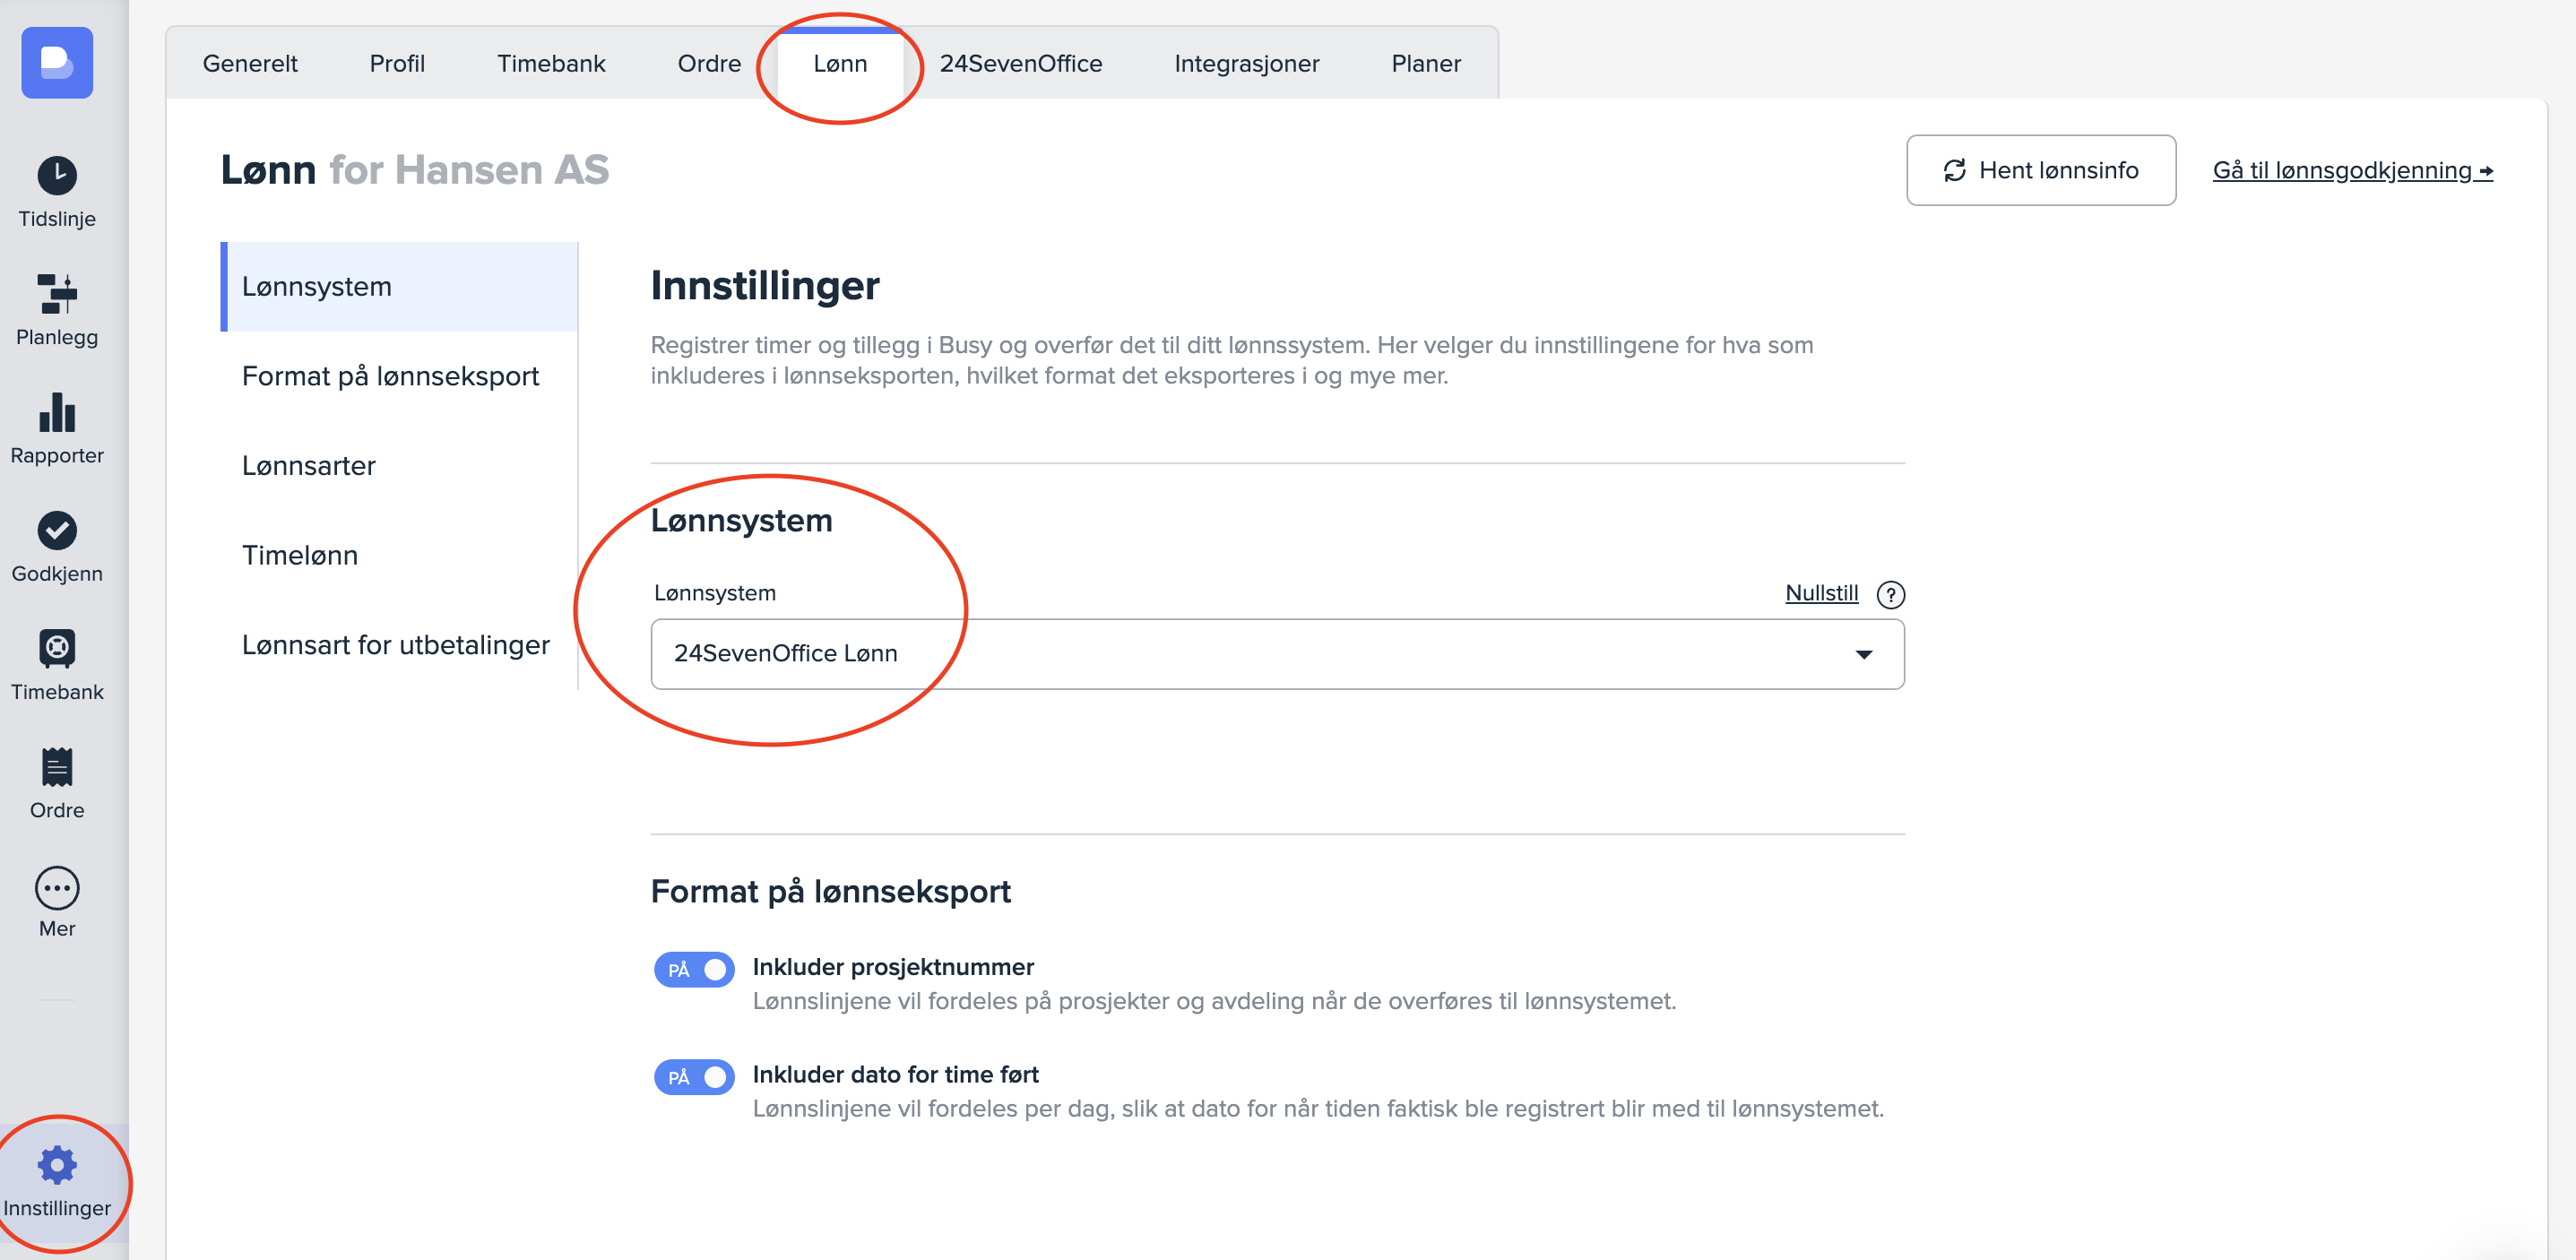Viewport: 2576px width, 1260px height.
Task: Open the Rapporter bar chart icon
Action: tap(57, 412)
